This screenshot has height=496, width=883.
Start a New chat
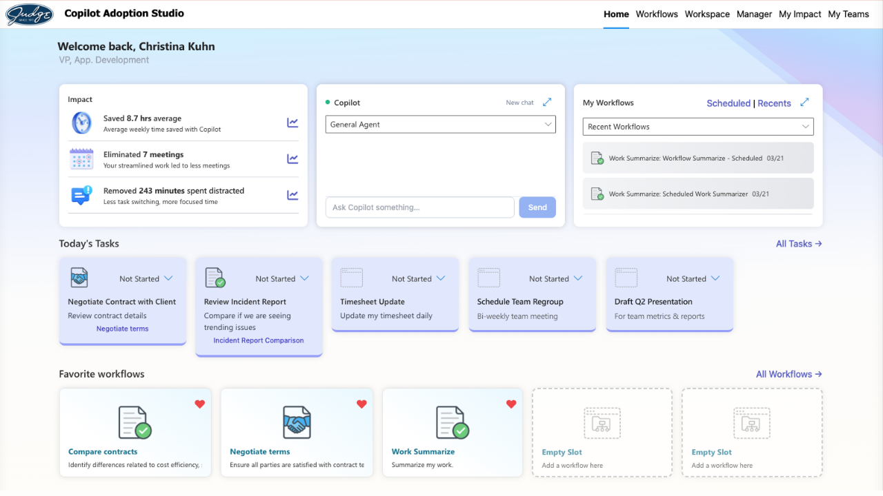[519, 103]
